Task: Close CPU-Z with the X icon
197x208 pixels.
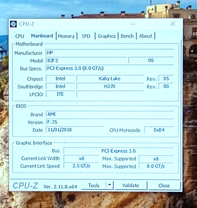Action: pos(173,24)
